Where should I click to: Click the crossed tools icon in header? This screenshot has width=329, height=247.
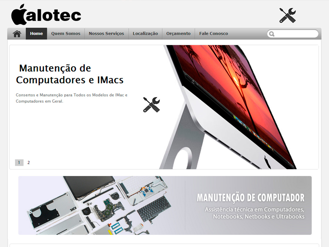[x=287, y=15]
